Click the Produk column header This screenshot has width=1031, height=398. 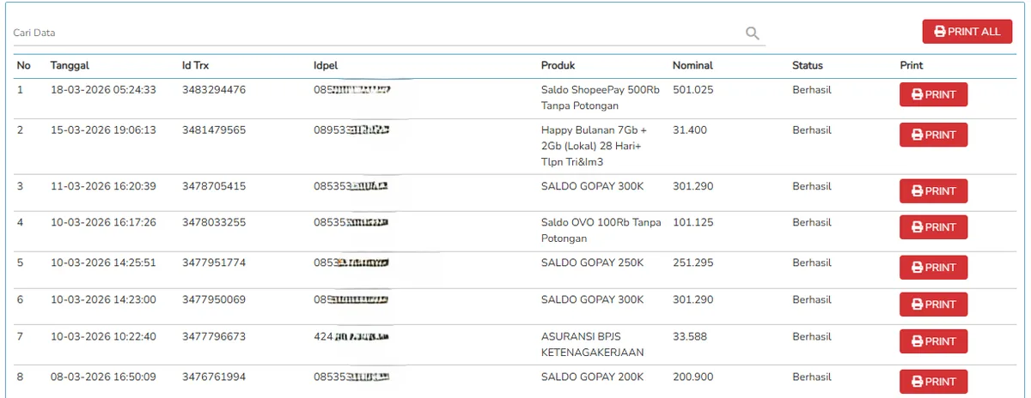point(558,65)
